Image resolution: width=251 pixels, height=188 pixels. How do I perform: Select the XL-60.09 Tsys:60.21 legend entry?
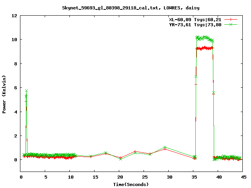click(195, 20)
